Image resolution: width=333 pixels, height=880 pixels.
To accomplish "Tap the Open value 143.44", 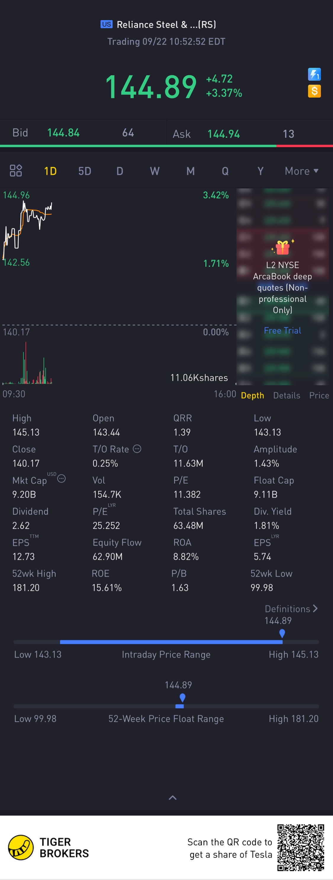I will click(x=106, y=432).
